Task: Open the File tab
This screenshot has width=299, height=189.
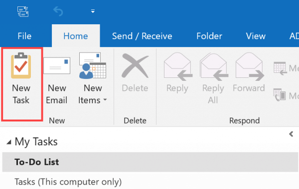Action: coord(24,36)
